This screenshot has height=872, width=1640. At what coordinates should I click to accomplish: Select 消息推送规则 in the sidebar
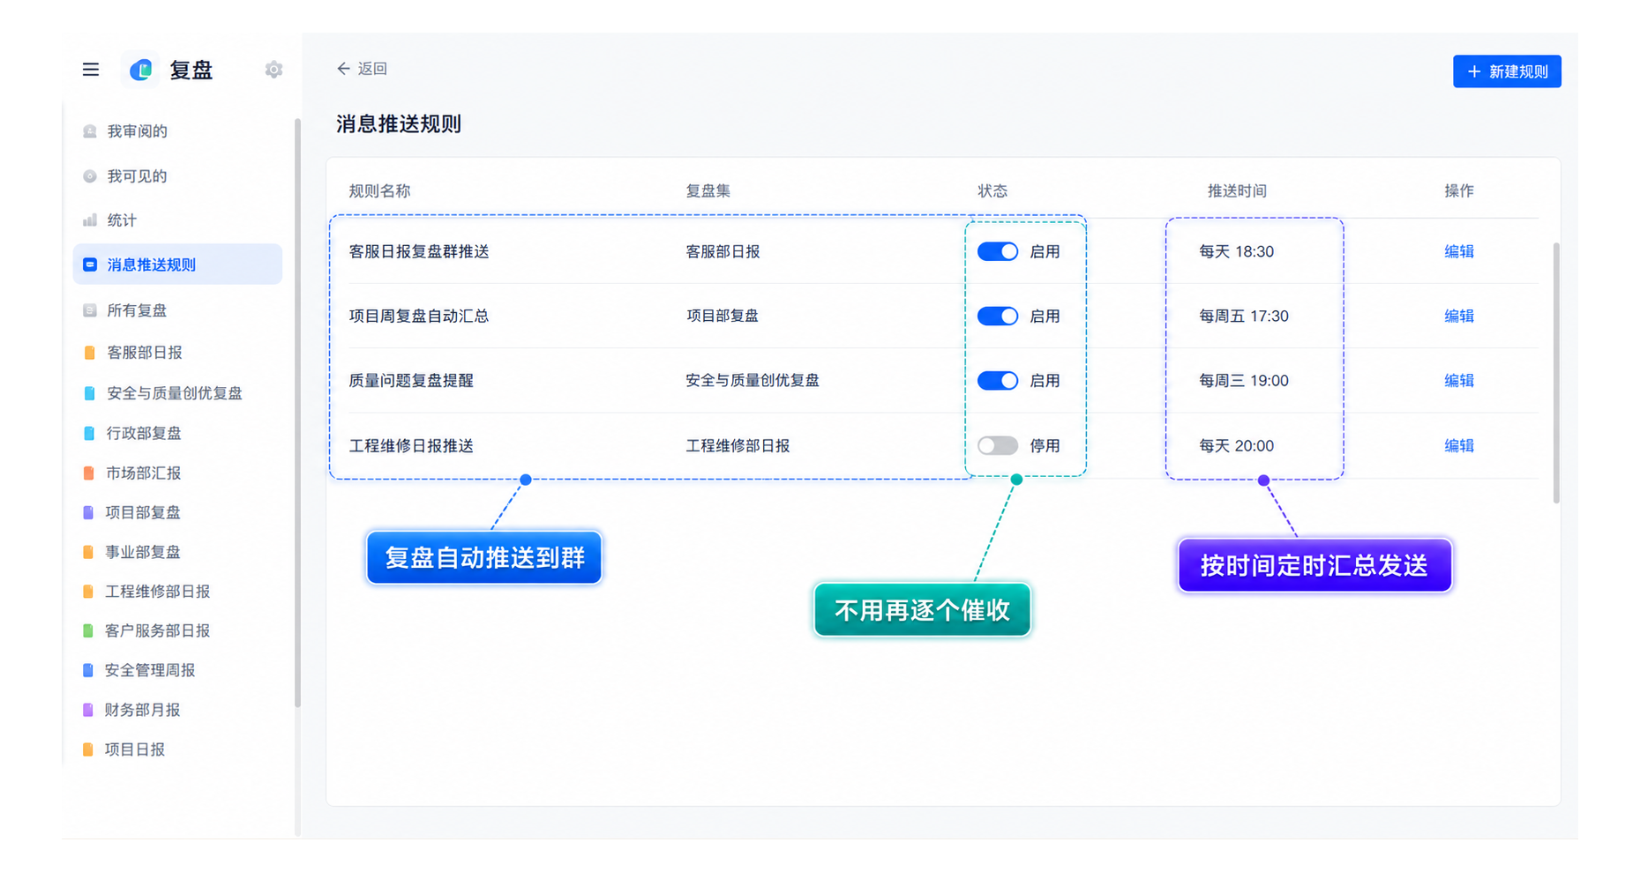[177, 265]
